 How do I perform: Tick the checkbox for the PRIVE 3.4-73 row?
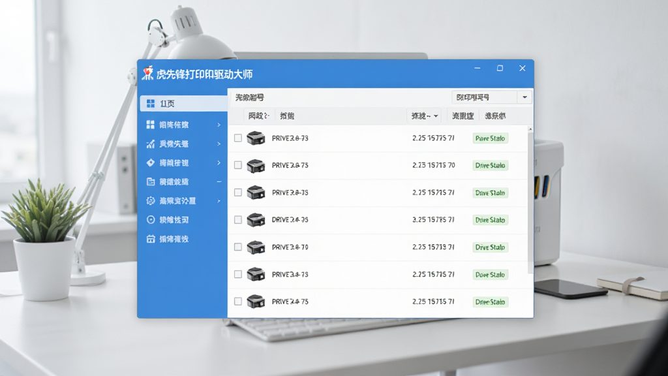(238, 274)
